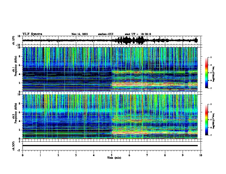Click time axis tick label "1"
This screenshot has width=226, height=174.
click(40, 155)
